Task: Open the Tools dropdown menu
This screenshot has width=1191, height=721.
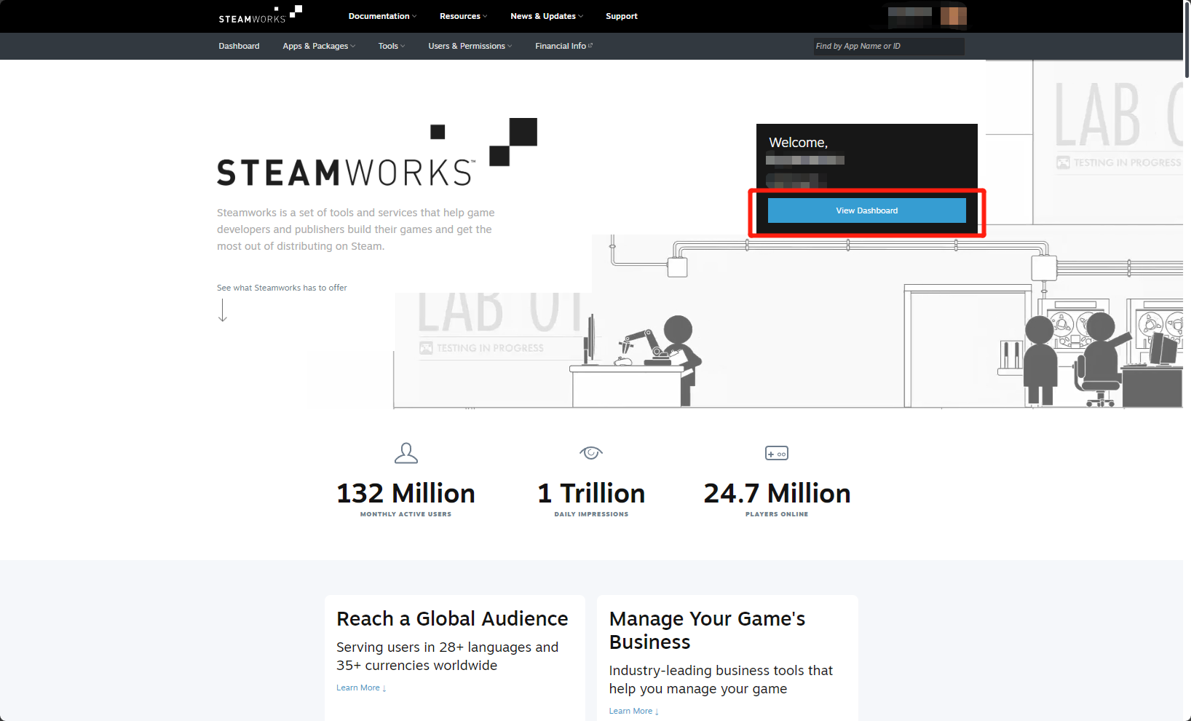Action: coord(391,46)
